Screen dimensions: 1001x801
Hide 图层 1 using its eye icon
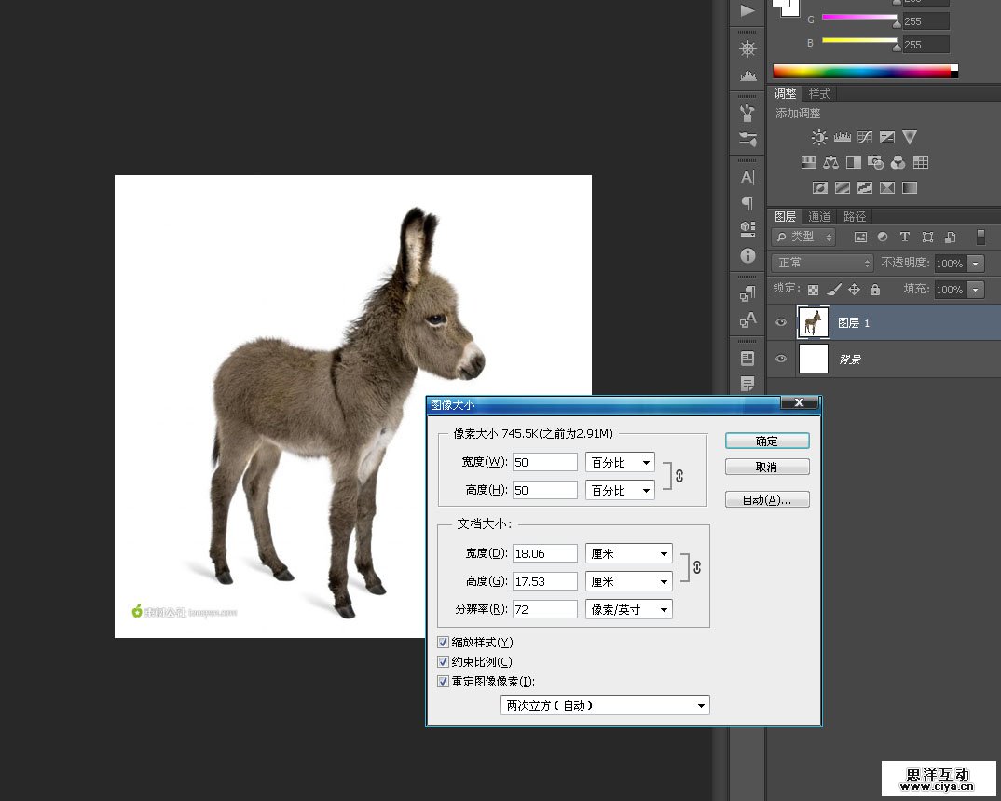pos(781,323)
